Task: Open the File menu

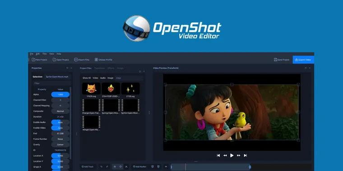Action: (x=32, y=54)
